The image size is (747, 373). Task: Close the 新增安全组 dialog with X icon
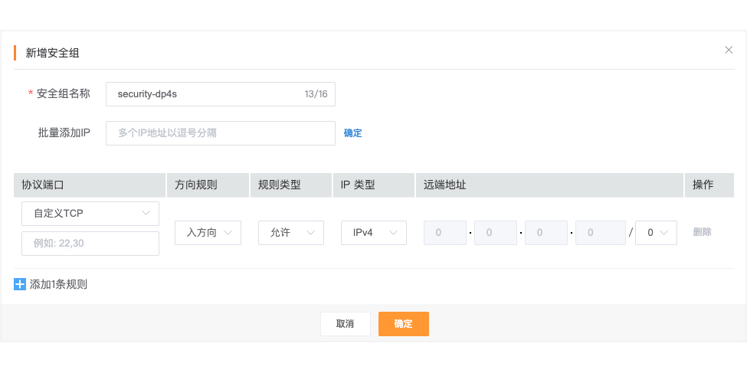coord(729,50)
